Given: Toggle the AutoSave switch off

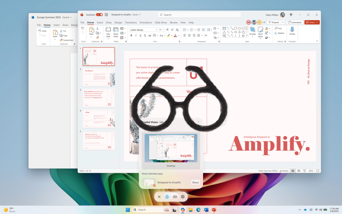Looking at the screenshot, I should (99, 15).
